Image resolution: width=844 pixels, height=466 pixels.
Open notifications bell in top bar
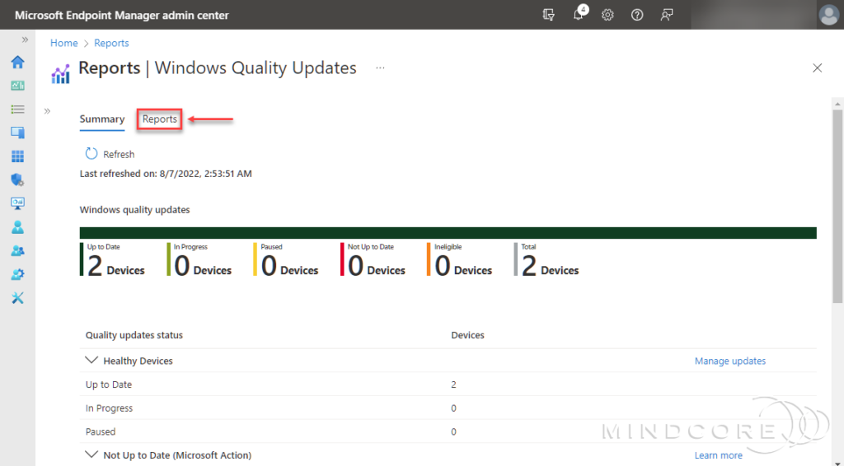click(579, 15)
